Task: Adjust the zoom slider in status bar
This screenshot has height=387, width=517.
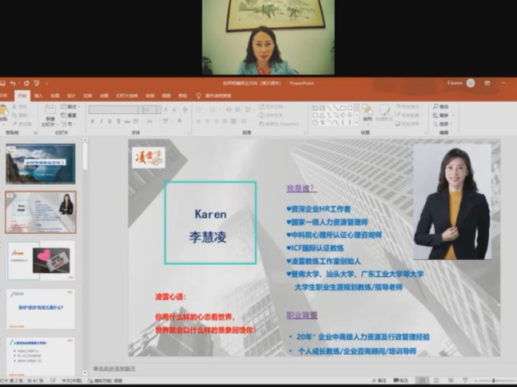Action: point(493,381)
